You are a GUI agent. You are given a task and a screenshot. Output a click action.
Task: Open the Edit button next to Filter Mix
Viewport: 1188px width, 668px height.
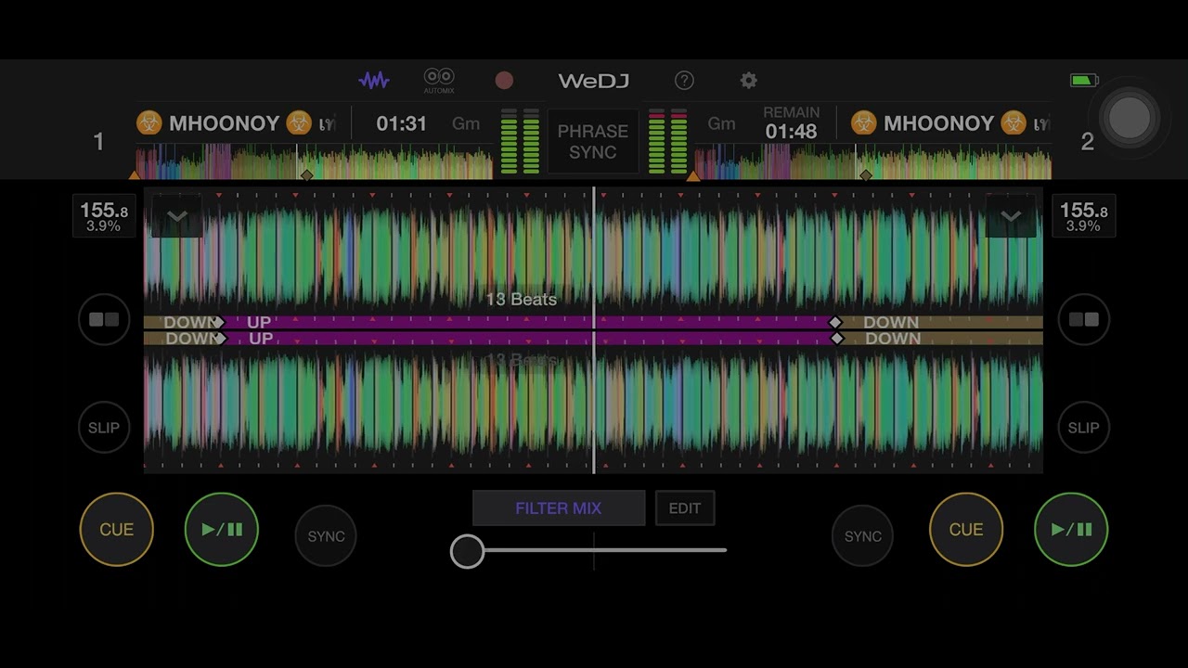(x=685, y=508)
